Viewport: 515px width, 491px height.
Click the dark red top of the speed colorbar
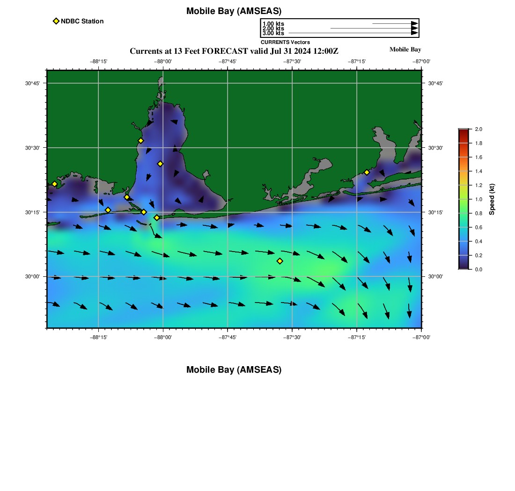[x=463, y=131]
